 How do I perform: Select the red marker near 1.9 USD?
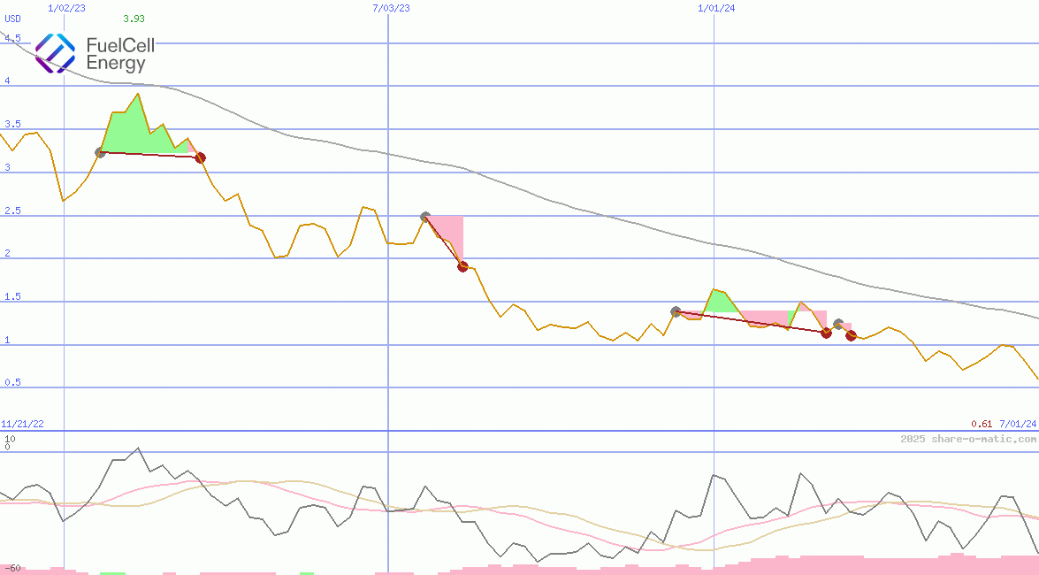[462, 266]
